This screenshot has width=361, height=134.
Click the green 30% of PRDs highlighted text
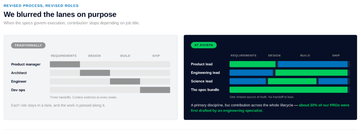coord(270,108)
